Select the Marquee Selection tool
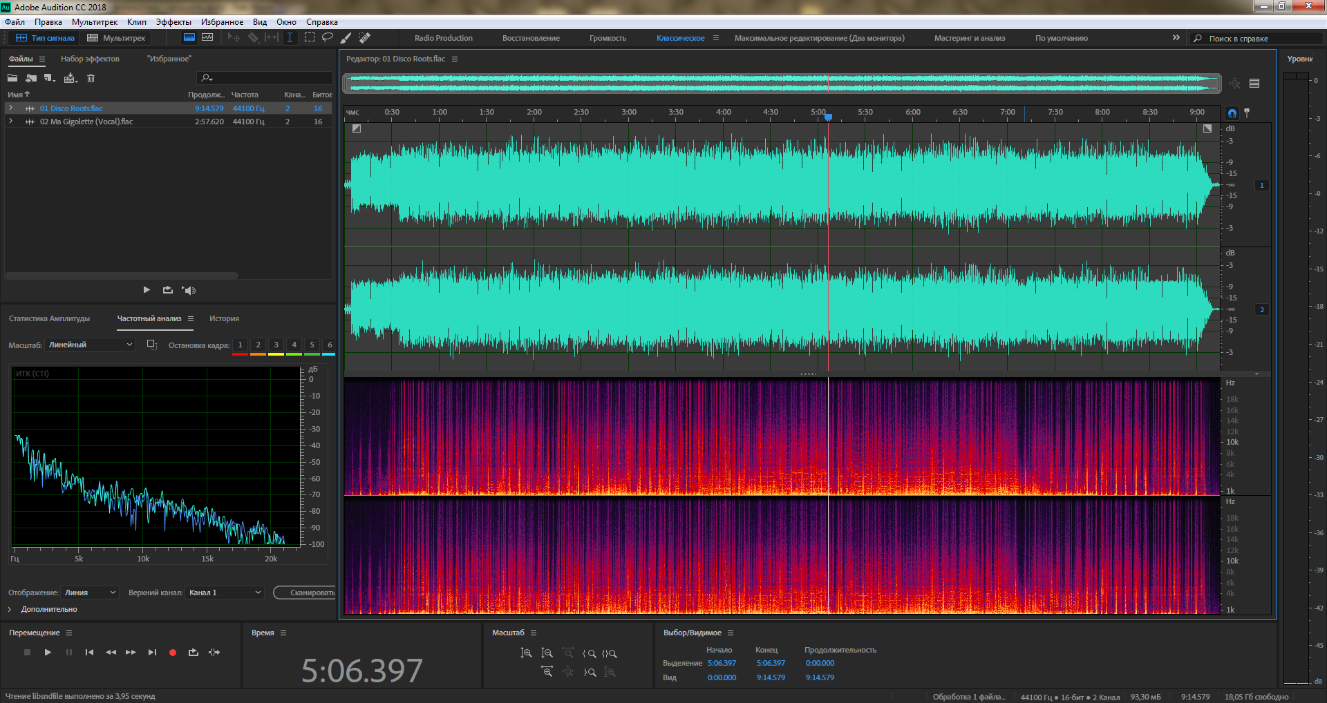Image resolution: width=1327 pixels, height=703 pixels. point(310,38)
